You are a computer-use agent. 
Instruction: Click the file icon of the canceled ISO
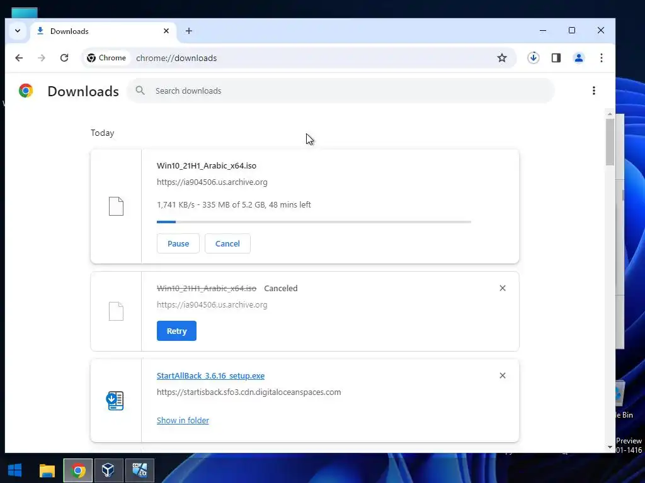116,311
